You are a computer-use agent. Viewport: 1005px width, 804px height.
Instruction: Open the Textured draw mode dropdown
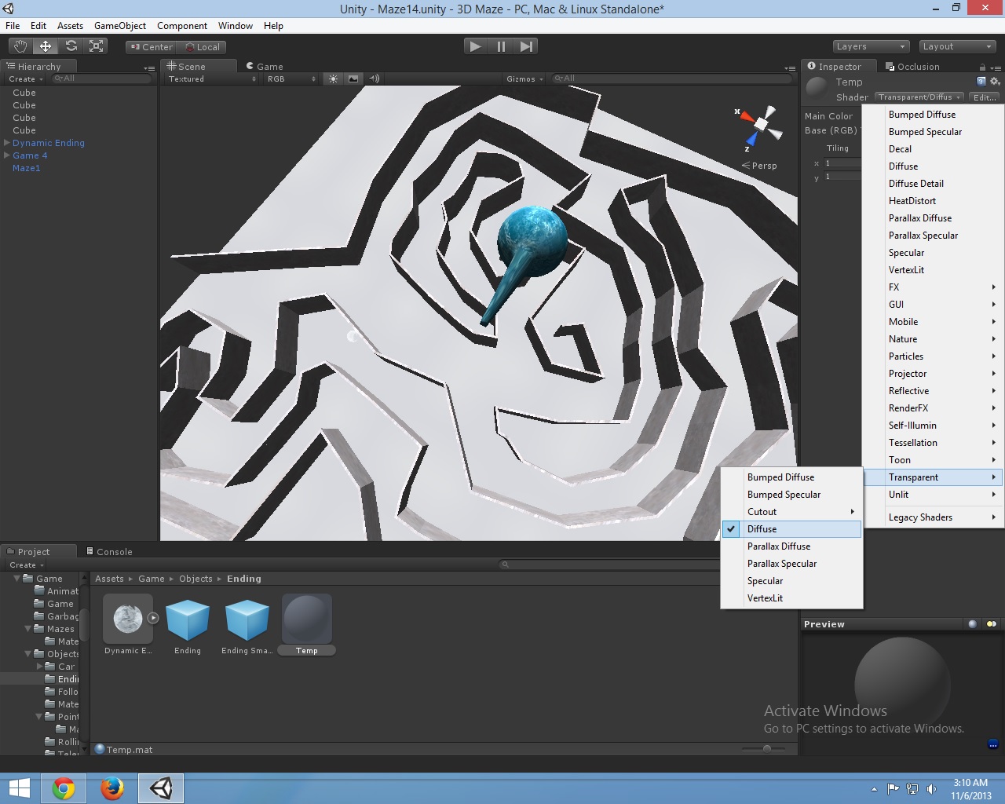point(212,79)
